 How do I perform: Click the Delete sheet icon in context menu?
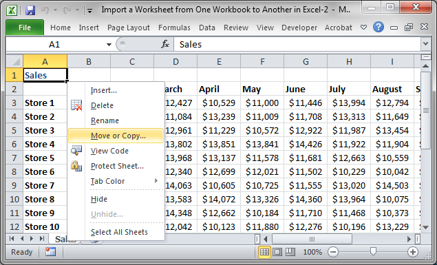tap(76, 105)
